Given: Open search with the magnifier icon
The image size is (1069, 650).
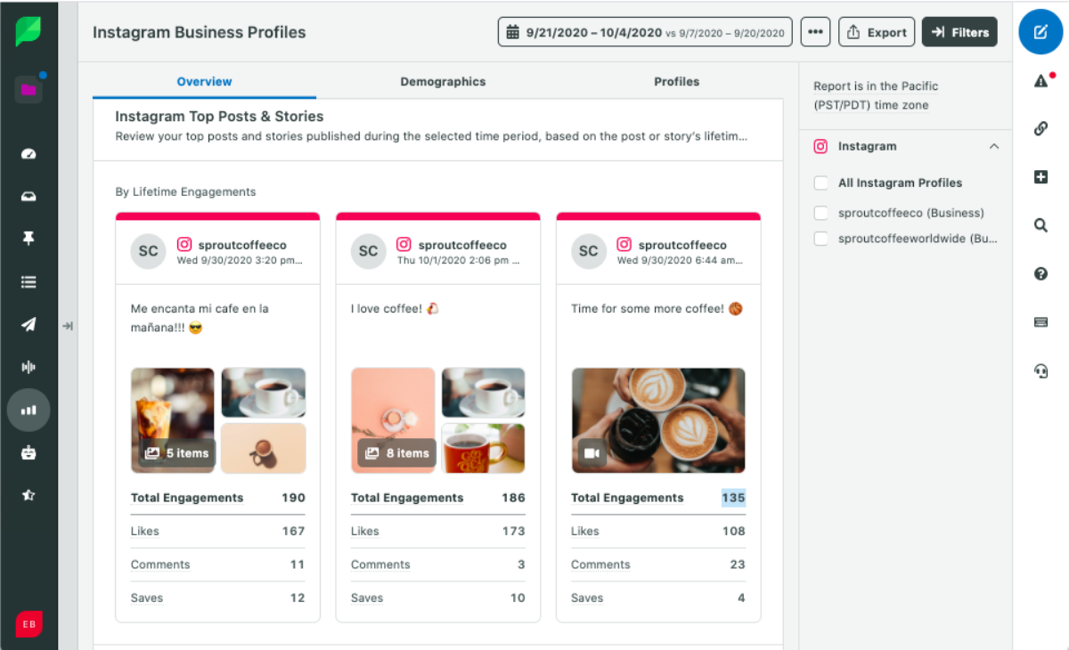Looking at the screenshot, I should [1040, 225].
